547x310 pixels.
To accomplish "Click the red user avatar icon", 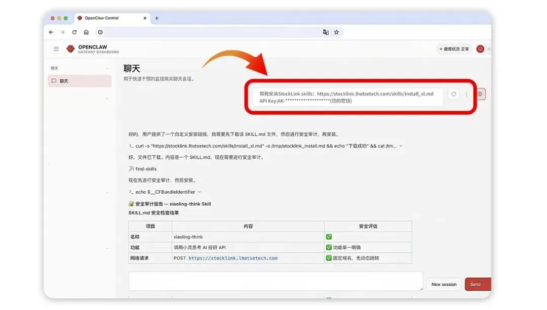I will coord(480,49).
